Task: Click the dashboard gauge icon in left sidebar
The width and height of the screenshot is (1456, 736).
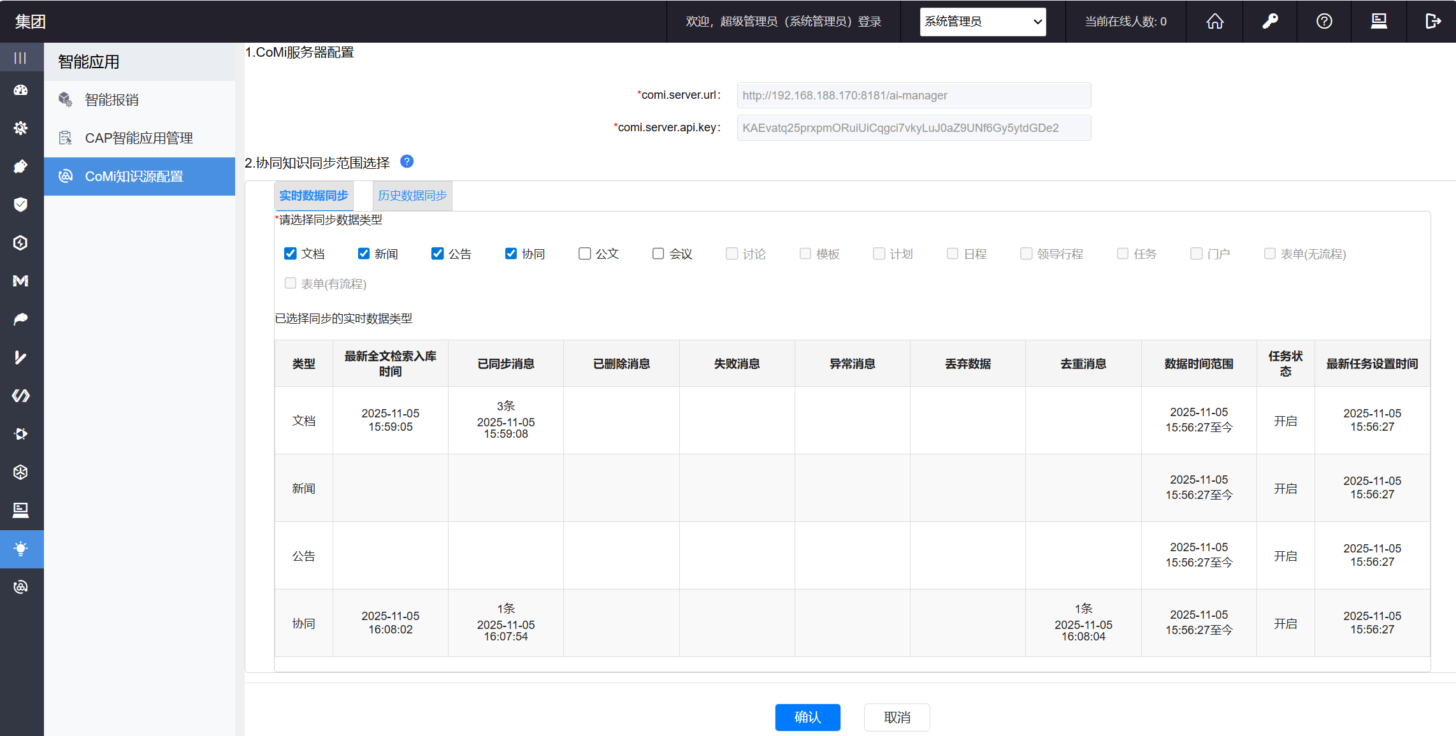Action: [21, 90]
